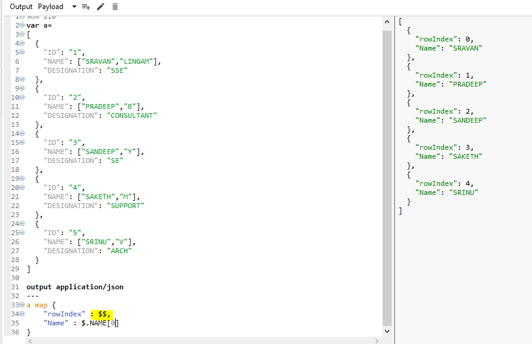The height and width of the screenshot is (344, 532).
Task: Click the value "SUPPORT" on line 22
Action: (x=125, y=206)
